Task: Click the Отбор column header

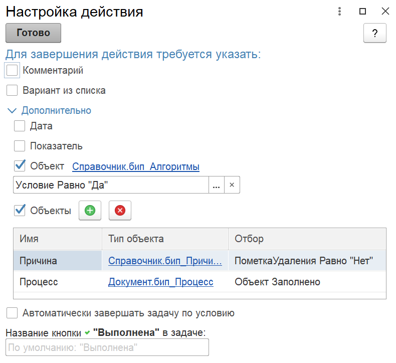Action: pyautogui.click(x=307, y=239)
